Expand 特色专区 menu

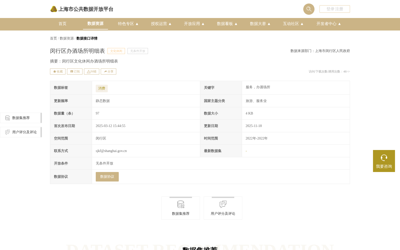128,24
